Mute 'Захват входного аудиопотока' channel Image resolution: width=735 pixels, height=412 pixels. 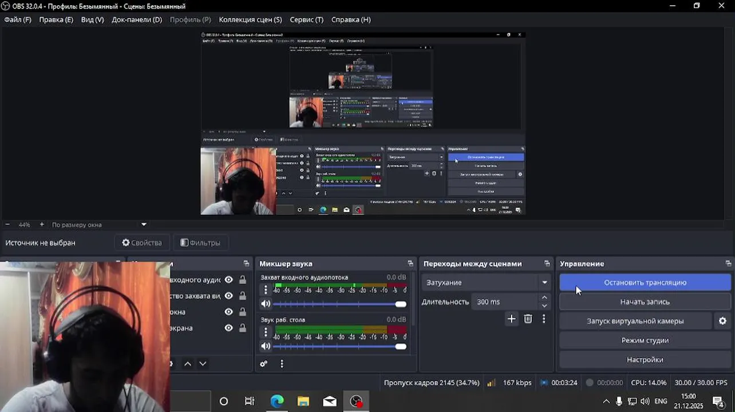click(x=266, y=304)
